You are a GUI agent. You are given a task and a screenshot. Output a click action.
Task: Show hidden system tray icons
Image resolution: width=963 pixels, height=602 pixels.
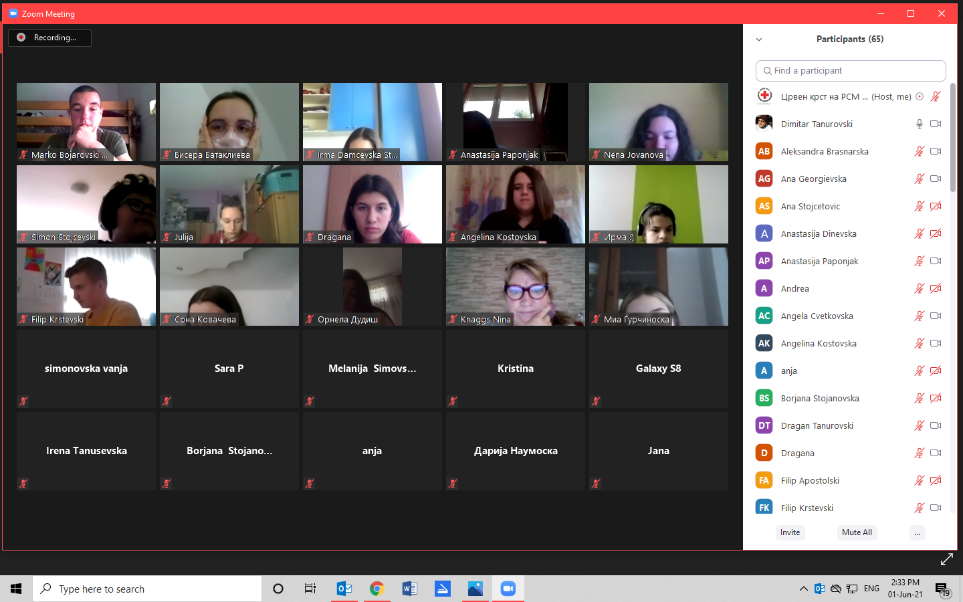803,589
